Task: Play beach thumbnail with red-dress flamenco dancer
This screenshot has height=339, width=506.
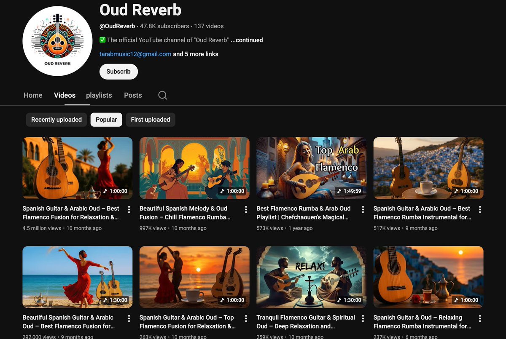Action: tap(78, 277)
